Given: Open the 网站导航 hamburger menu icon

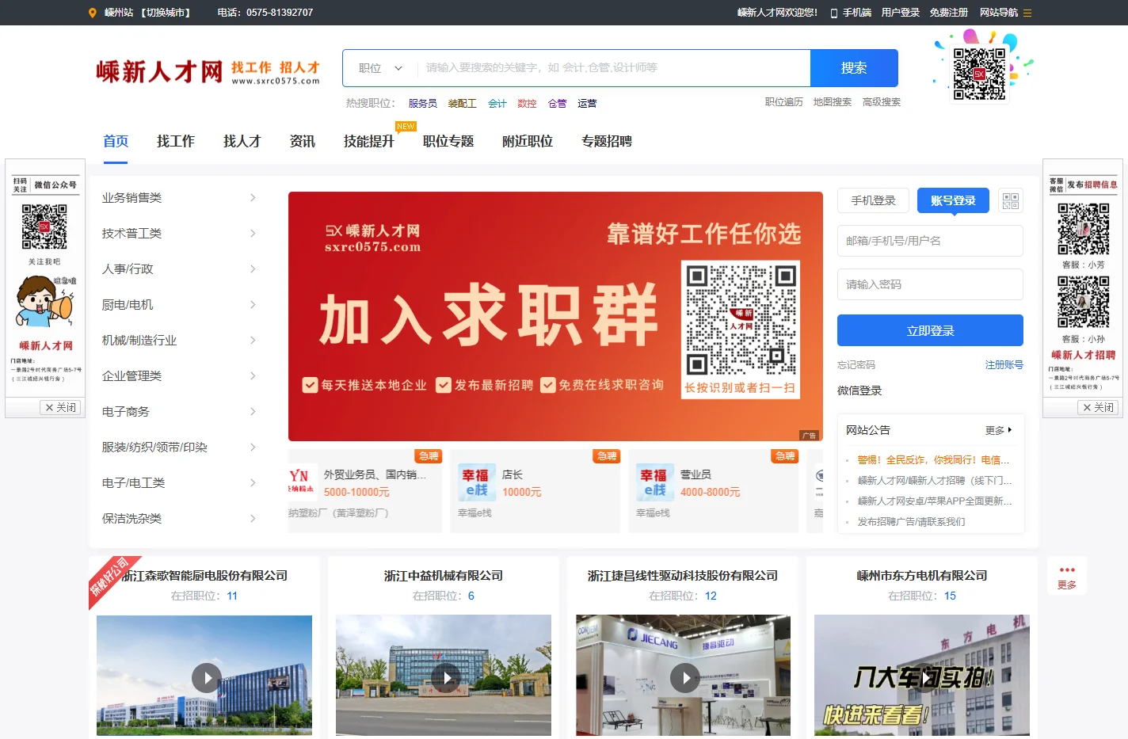Looking at the screenshot, I should [x=1027, y=13].
